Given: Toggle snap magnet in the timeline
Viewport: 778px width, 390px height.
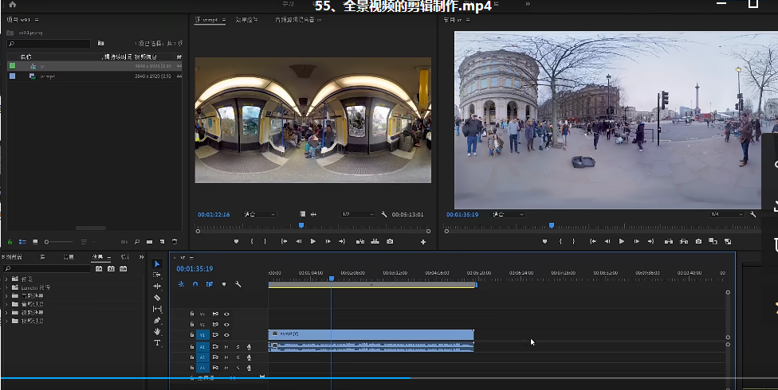Looking at the screenshot, I should 195,284.
